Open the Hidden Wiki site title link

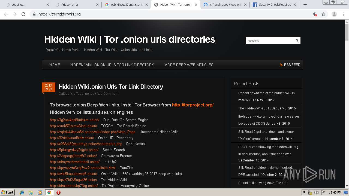(x=130, y=39)
